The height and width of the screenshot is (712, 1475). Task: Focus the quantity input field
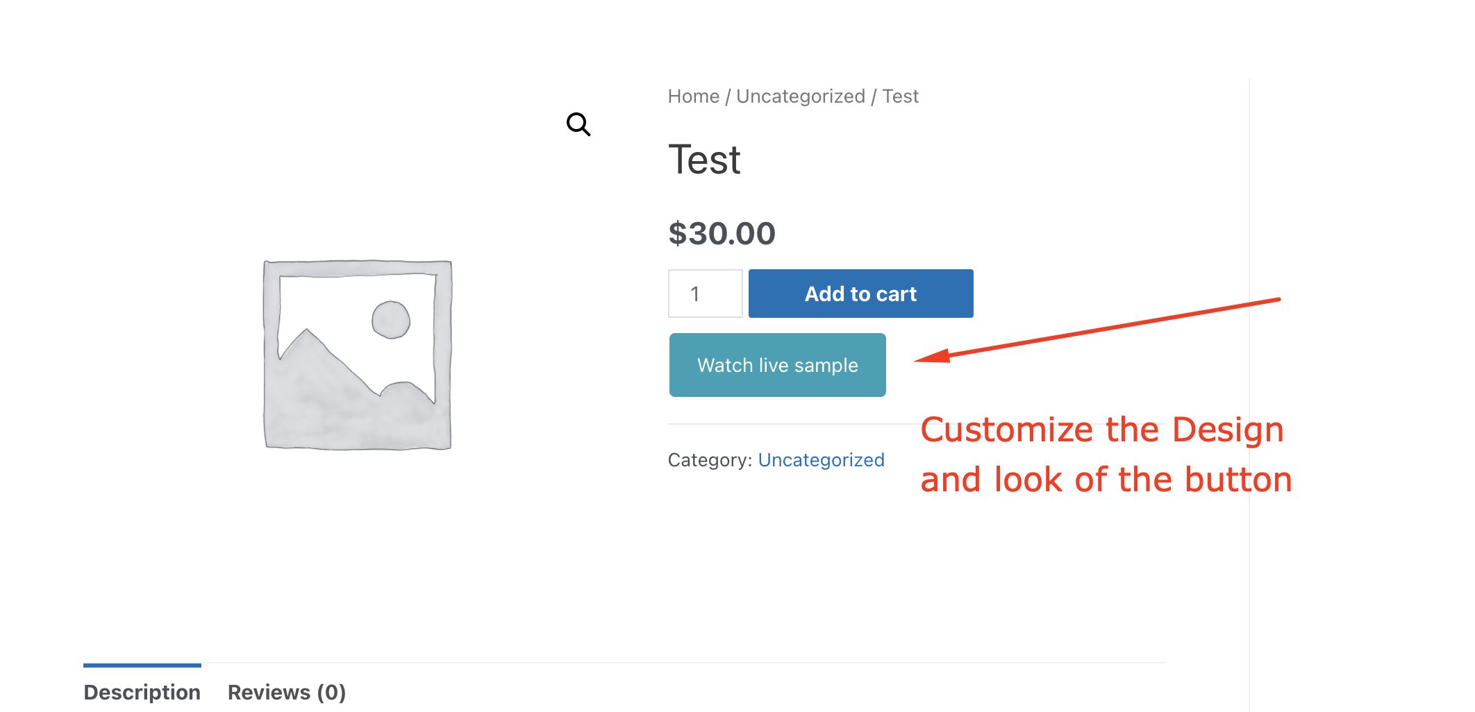pyautogui.click(x=706, y=294)
